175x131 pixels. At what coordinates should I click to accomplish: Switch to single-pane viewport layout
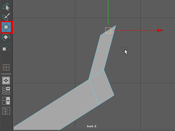tap(6, 81)
